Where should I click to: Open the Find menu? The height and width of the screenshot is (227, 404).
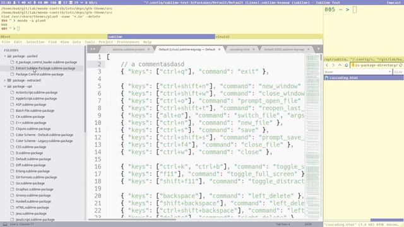point(52,42)
